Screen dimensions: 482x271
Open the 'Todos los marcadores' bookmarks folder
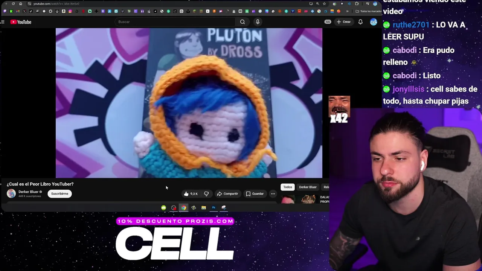coord(368,11)
